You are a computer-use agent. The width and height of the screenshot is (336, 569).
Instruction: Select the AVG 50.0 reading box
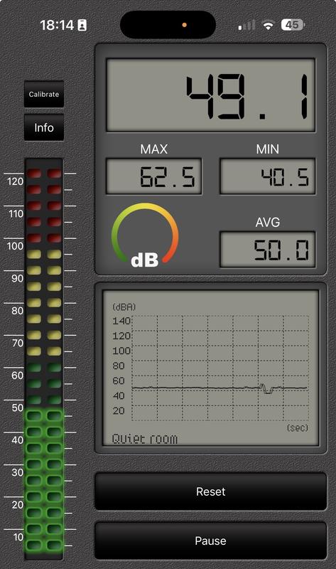point(268,250)
